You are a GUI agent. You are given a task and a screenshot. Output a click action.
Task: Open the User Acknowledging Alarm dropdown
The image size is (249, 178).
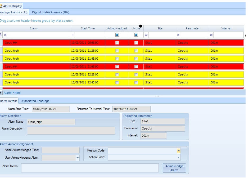click(78, 158)
